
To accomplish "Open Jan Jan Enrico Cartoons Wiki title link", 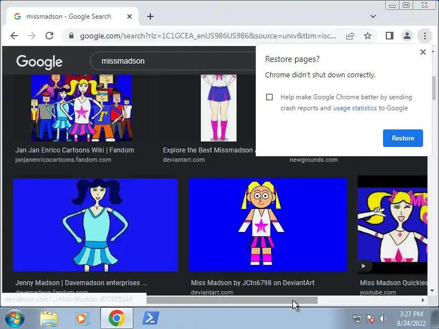I will click(75, 150).
